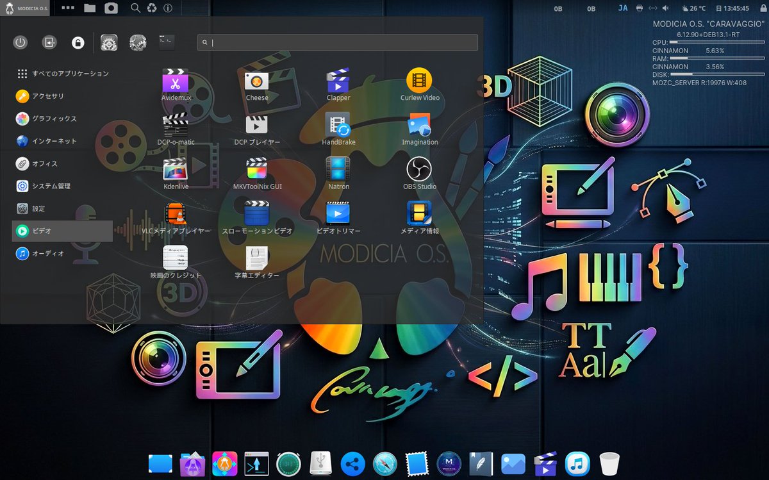Image resolution: width=769 pixels, height=480 pixels.
Task: Click the USB drive icon in dock
Action: (x=320, y=463)
